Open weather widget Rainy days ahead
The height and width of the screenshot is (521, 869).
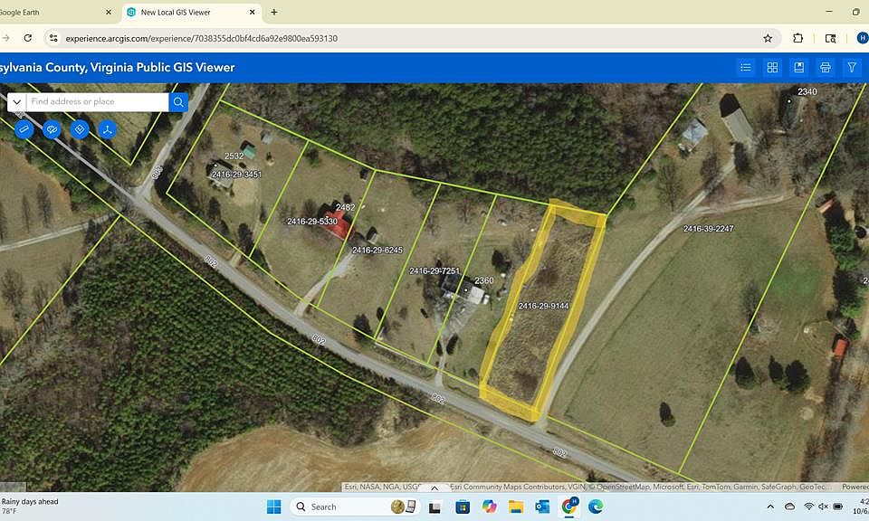[29, 506]
